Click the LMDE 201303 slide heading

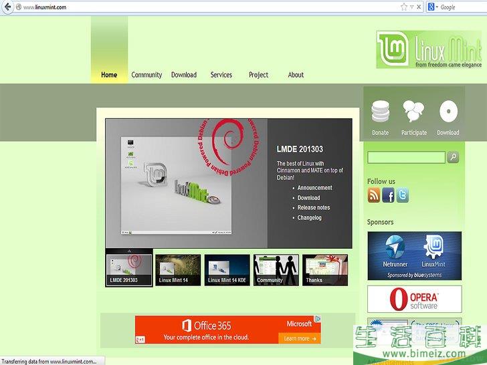click(300, 149)
